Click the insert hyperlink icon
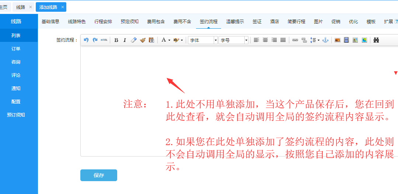398x194 pixels. pyautogui.click(x=295, y=40)
